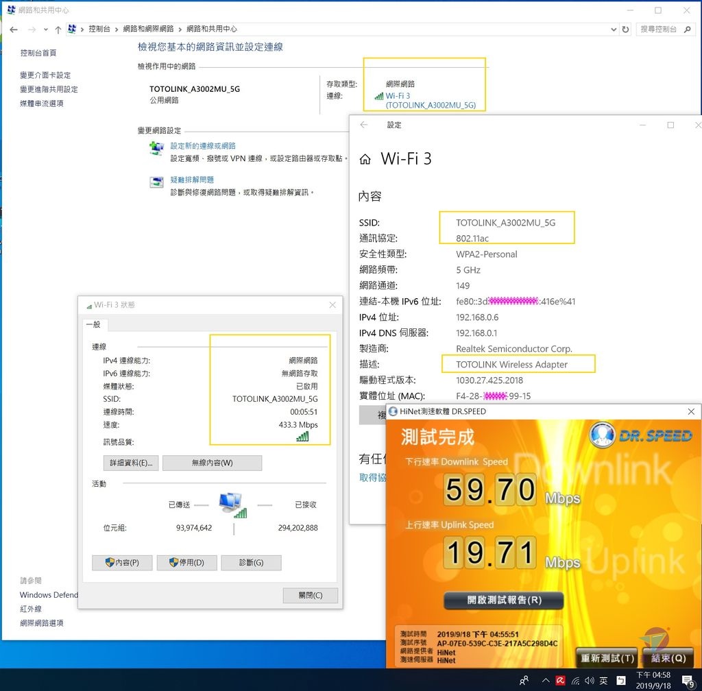Click speed value 433.3 Mbps
The width and height of the screenshot is (702, 691).
(298, 425)
